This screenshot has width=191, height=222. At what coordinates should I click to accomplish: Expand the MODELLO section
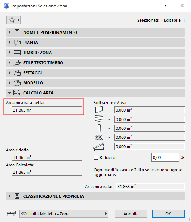pyautogui.click(x=95, y=83)
